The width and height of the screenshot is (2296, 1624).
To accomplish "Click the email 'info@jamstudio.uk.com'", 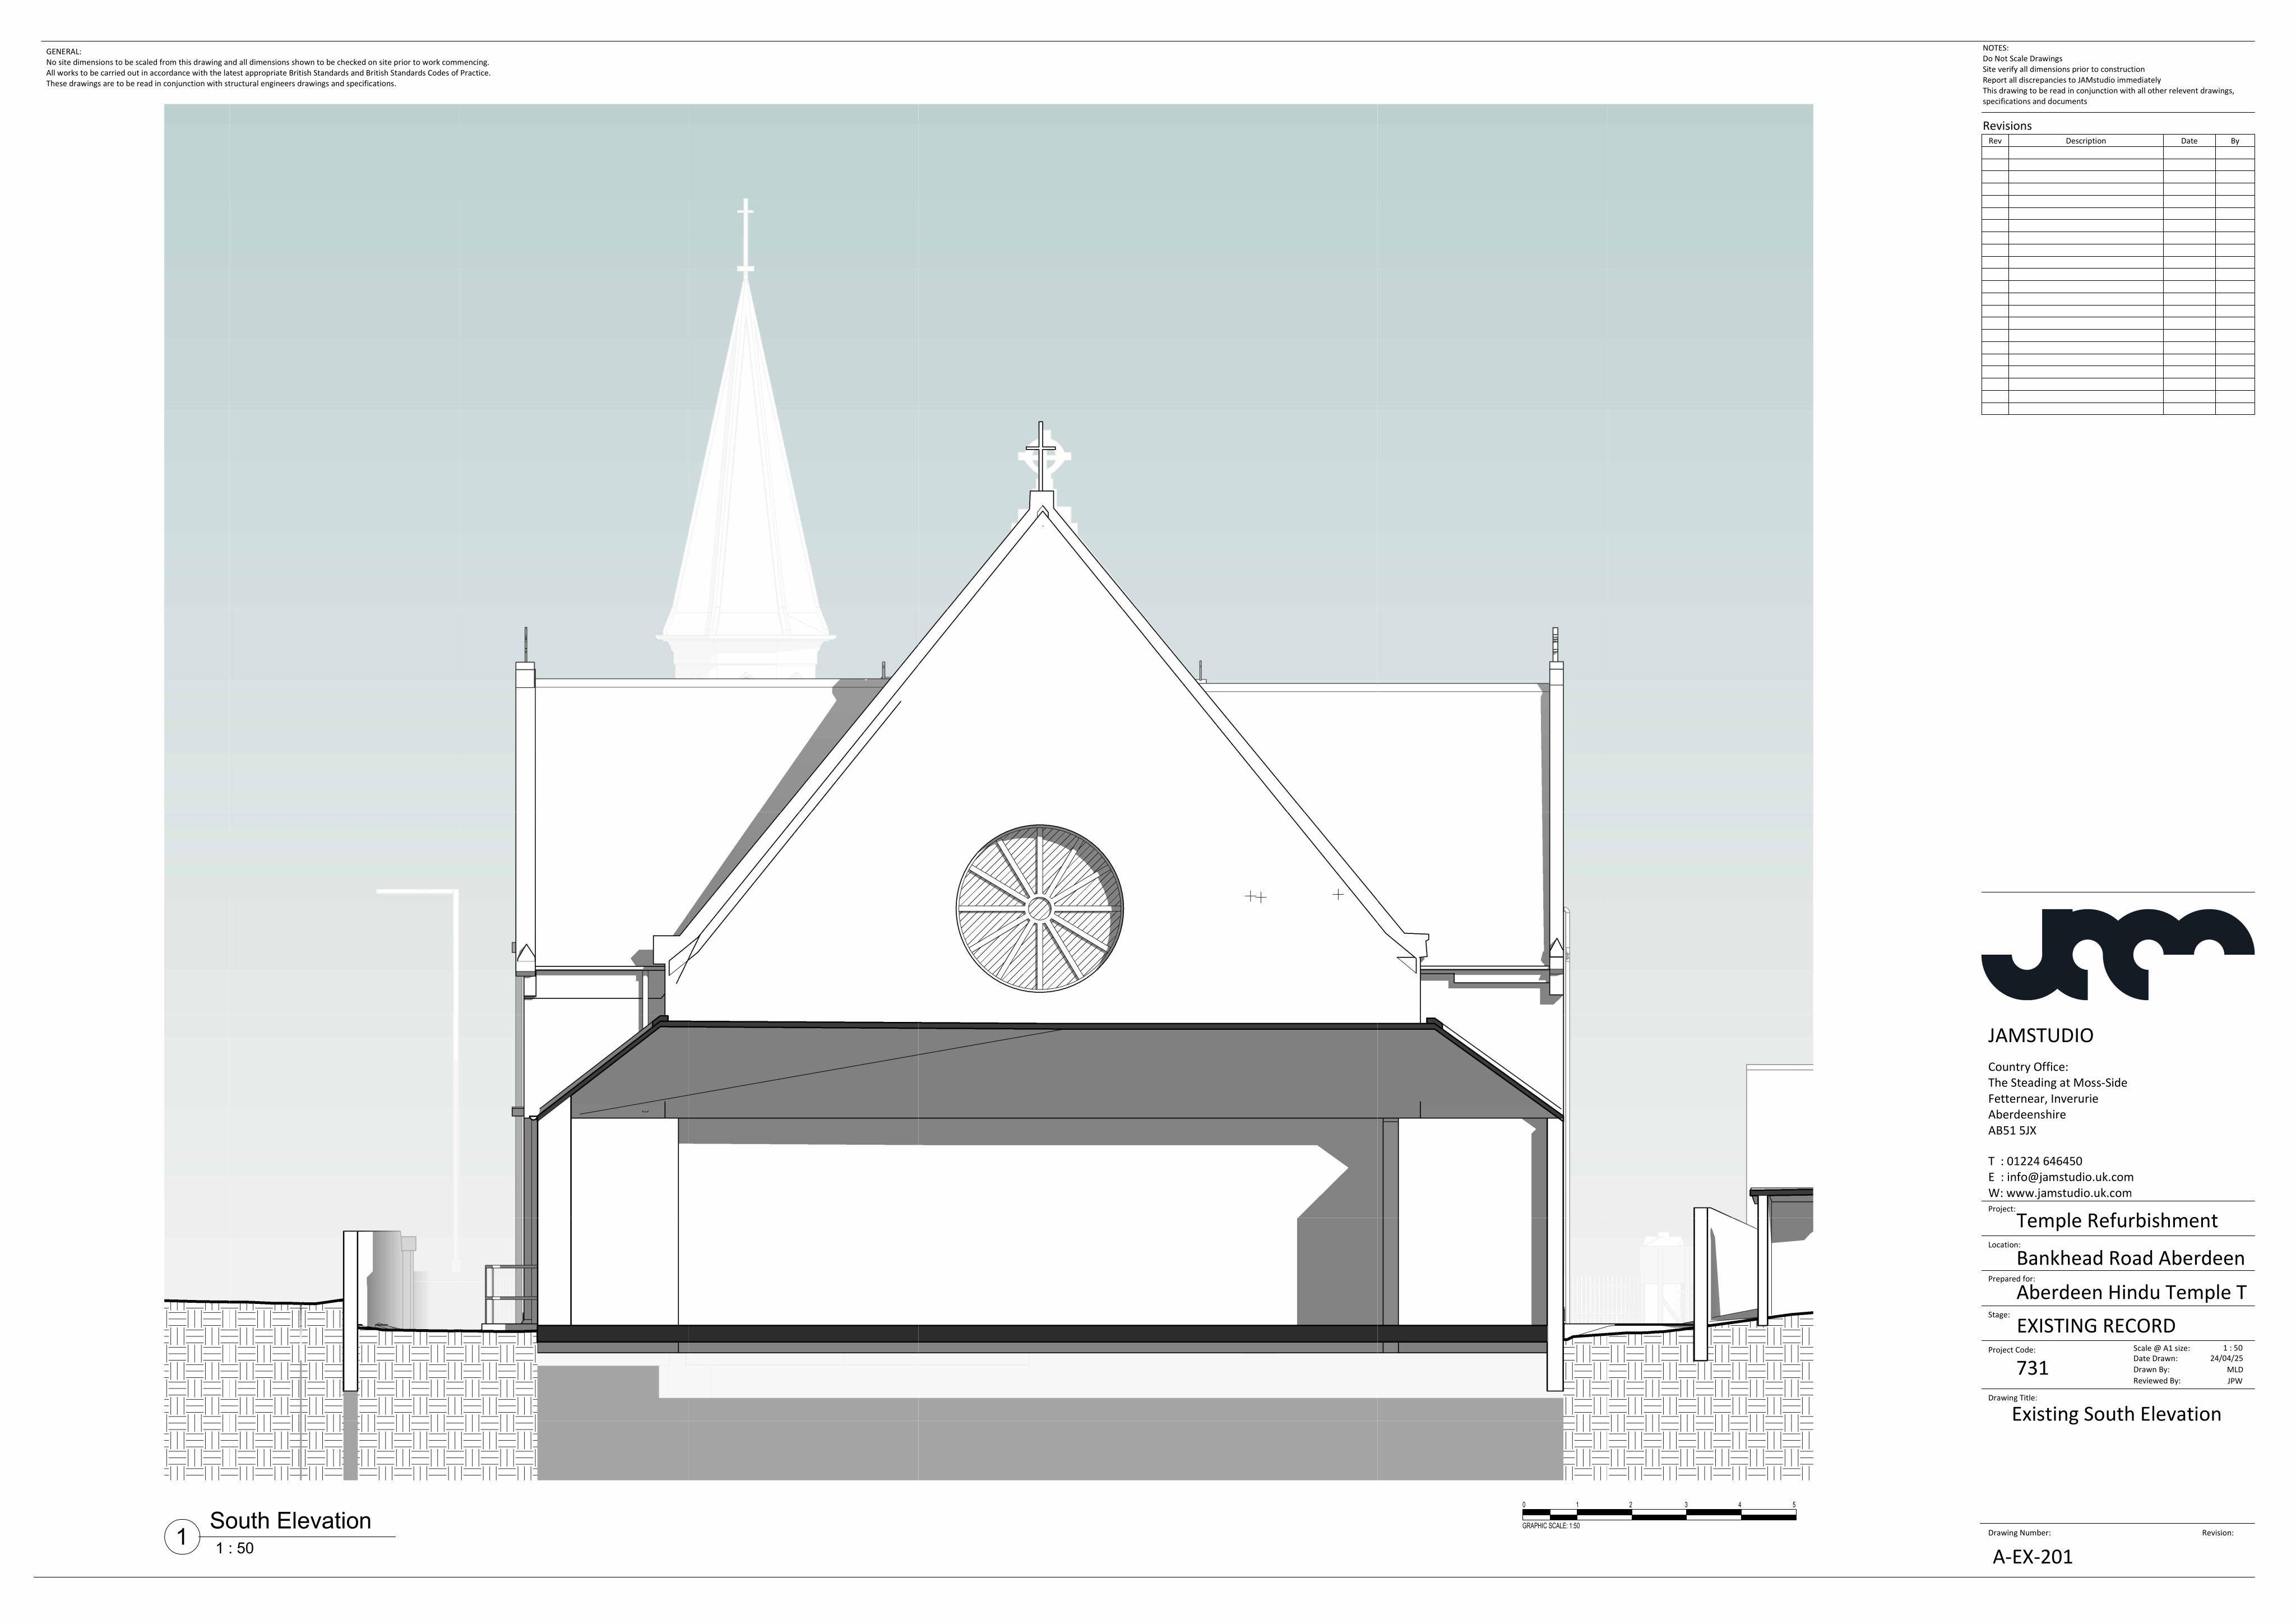I will (x=2070, y=1177).
